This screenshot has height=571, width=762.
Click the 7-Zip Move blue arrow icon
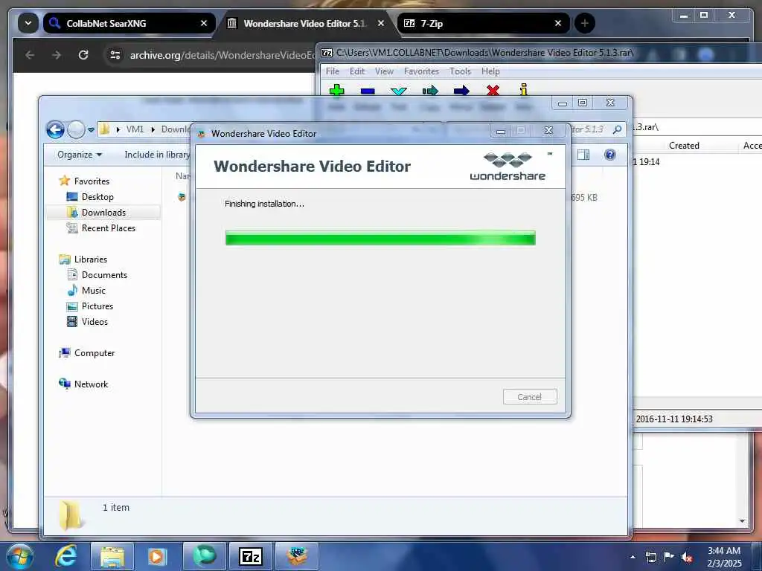coord(461,90)
